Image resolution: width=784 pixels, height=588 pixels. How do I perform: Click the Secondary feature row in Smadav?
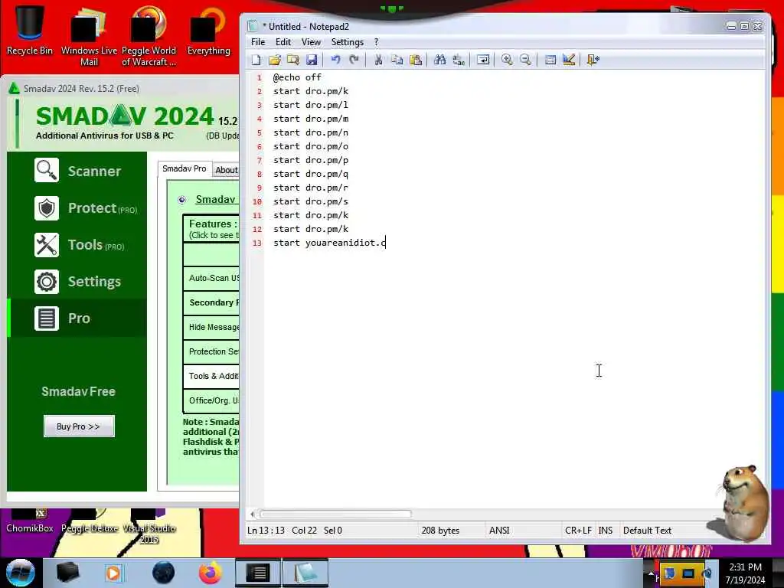[211, 302]
